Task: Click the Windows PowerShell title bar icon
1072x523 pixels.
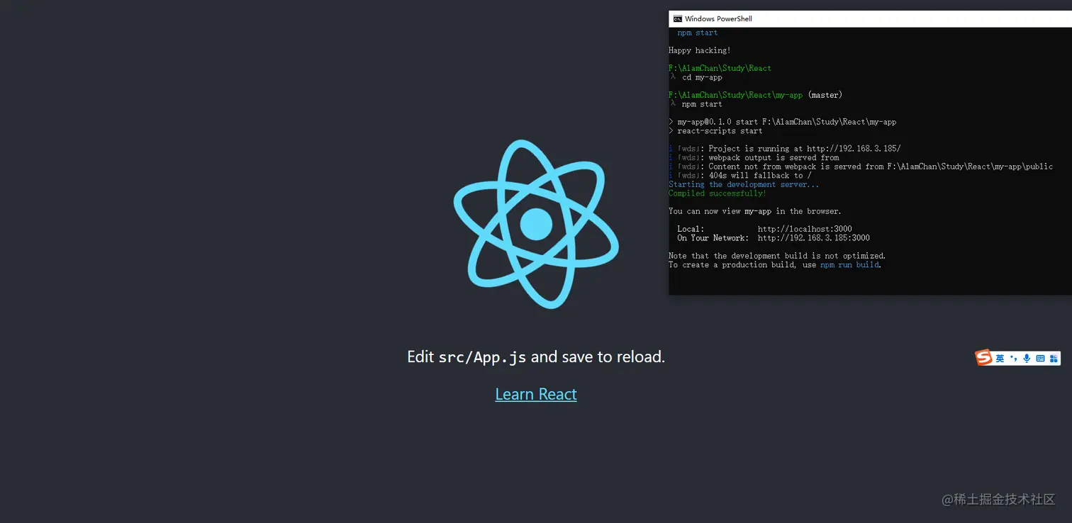Action: coord(677,19)
